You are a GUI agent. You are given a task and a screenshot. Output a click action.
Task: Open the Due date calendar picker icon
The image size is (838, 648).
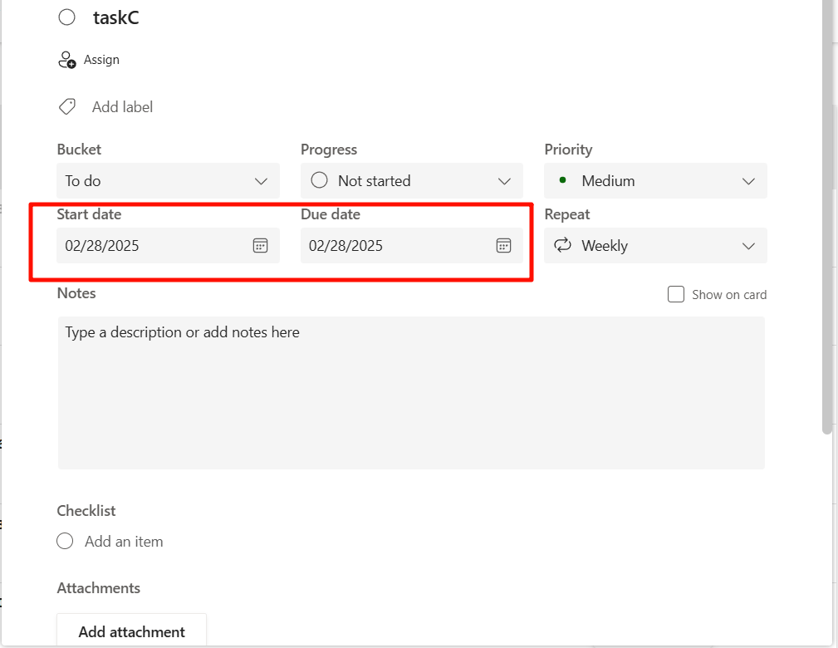[503, 245]
